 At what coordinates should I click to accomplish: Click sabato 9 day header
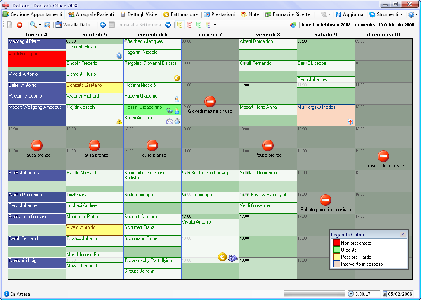click(326, 34)
